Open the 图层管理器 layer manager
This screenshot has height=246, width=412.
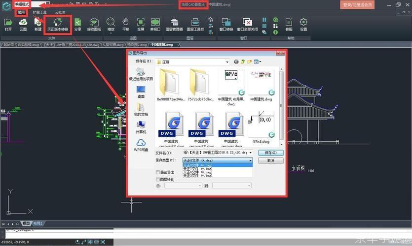click(x=174, y=25)
